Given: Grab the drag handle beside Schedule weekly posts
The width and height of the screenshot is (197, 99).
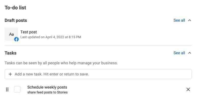Looking at the screenshot, I should click(7, 89).
